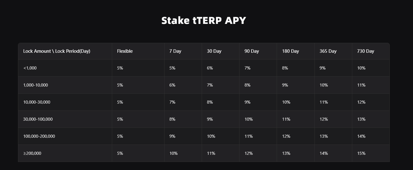Select the "Flexible" column header
This screenshot has width=413, height=170.
[x=125, y=51]
